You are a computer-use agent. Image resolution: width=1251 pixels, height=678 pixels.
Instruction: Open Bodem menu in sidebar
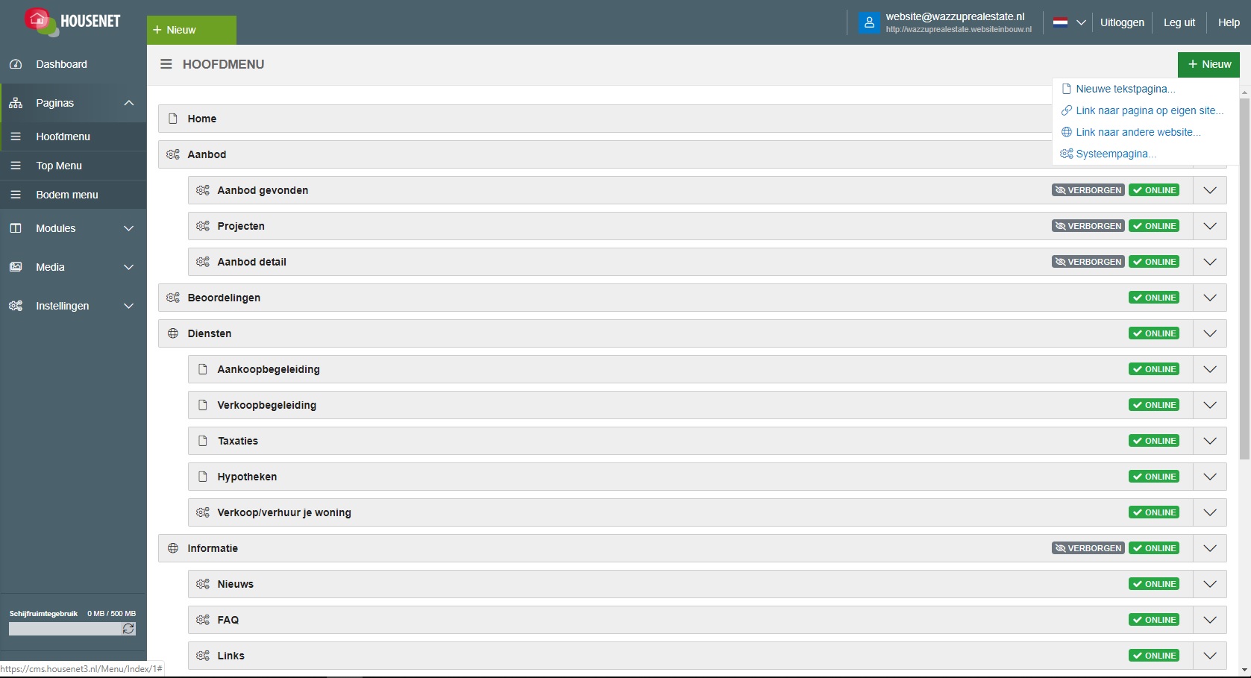coord(73,195)
